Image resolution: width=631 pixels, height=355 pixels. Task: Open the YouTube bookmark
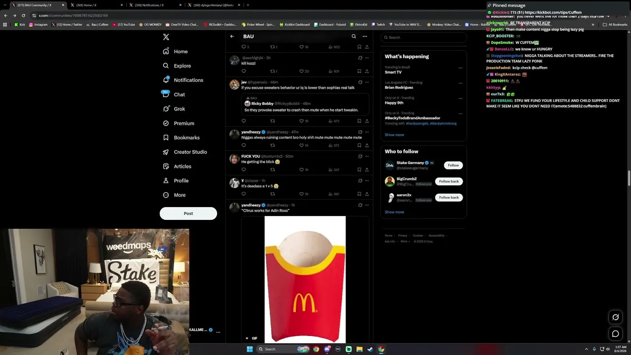tap(124, 24)
